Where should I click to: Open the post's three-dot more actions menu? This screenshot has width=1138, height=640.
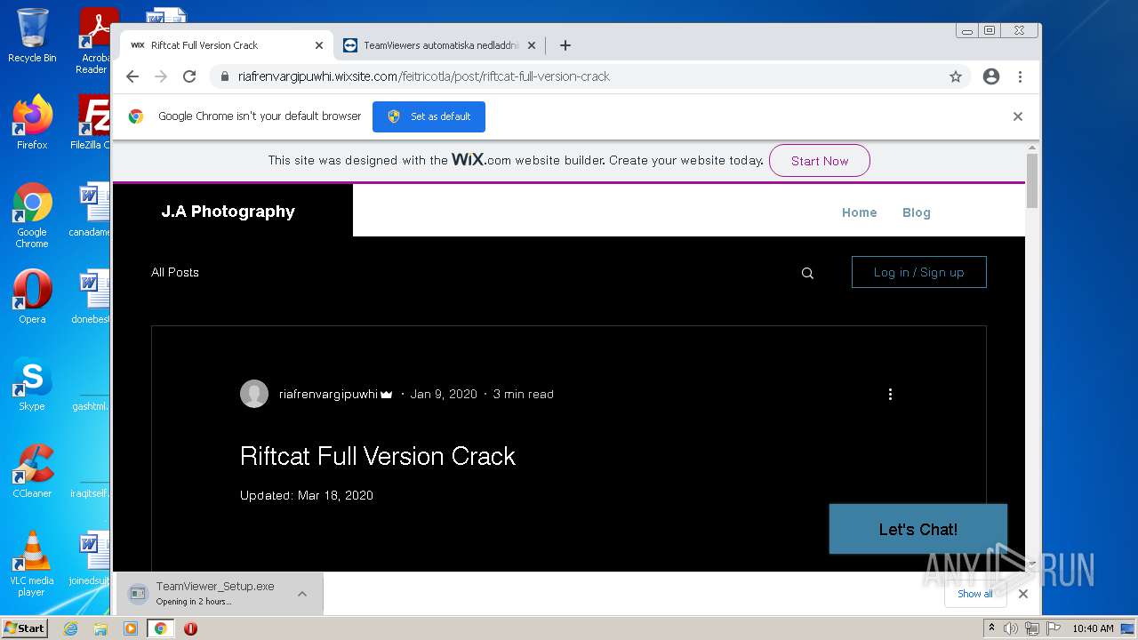point(890,394)
